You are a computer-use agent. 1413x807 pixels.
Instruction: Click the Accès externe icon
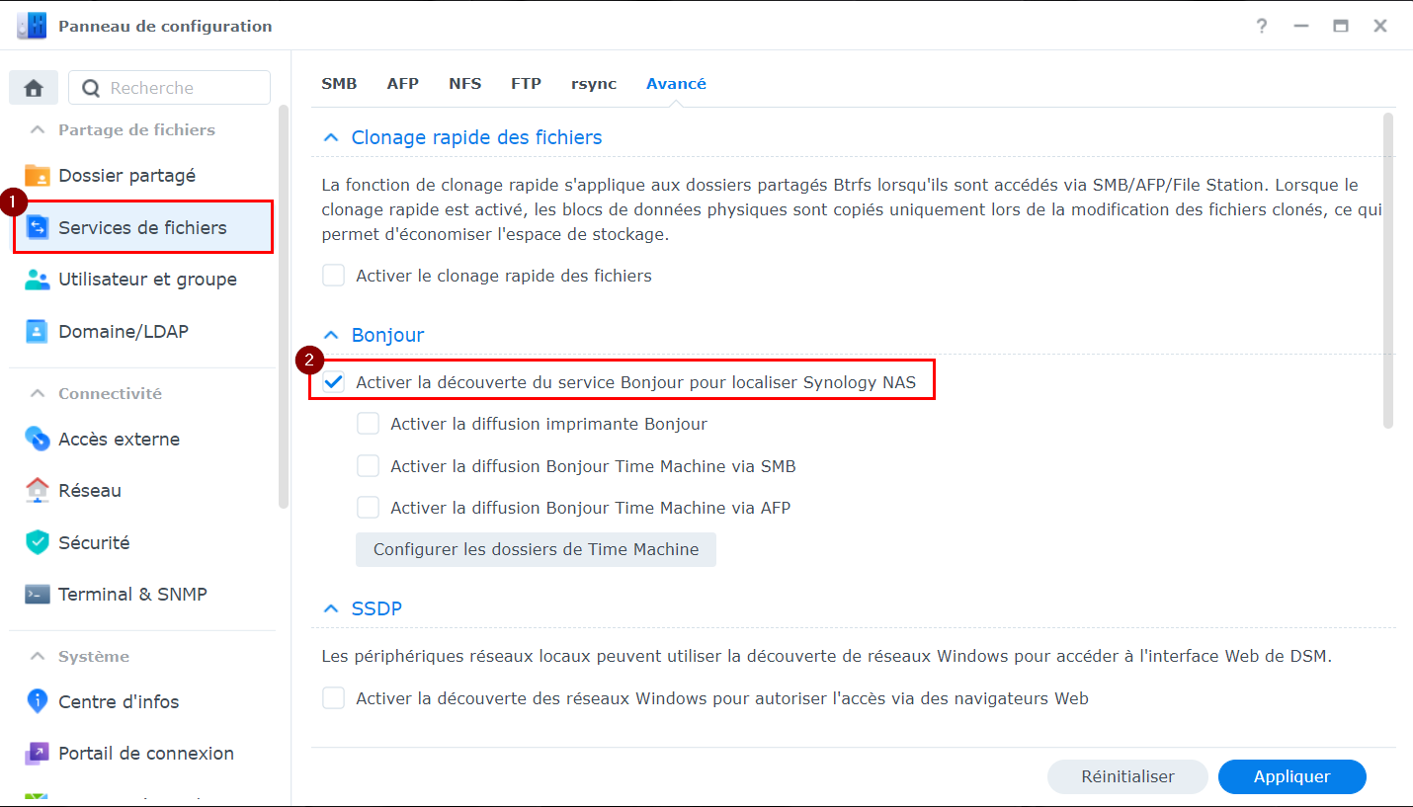pyautogui.click(x=37, y=440)
